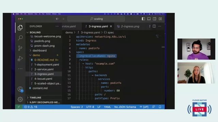Click the ingressClassName: nginx line
Screen dimensions: 218x122
[x=97, y=56]
